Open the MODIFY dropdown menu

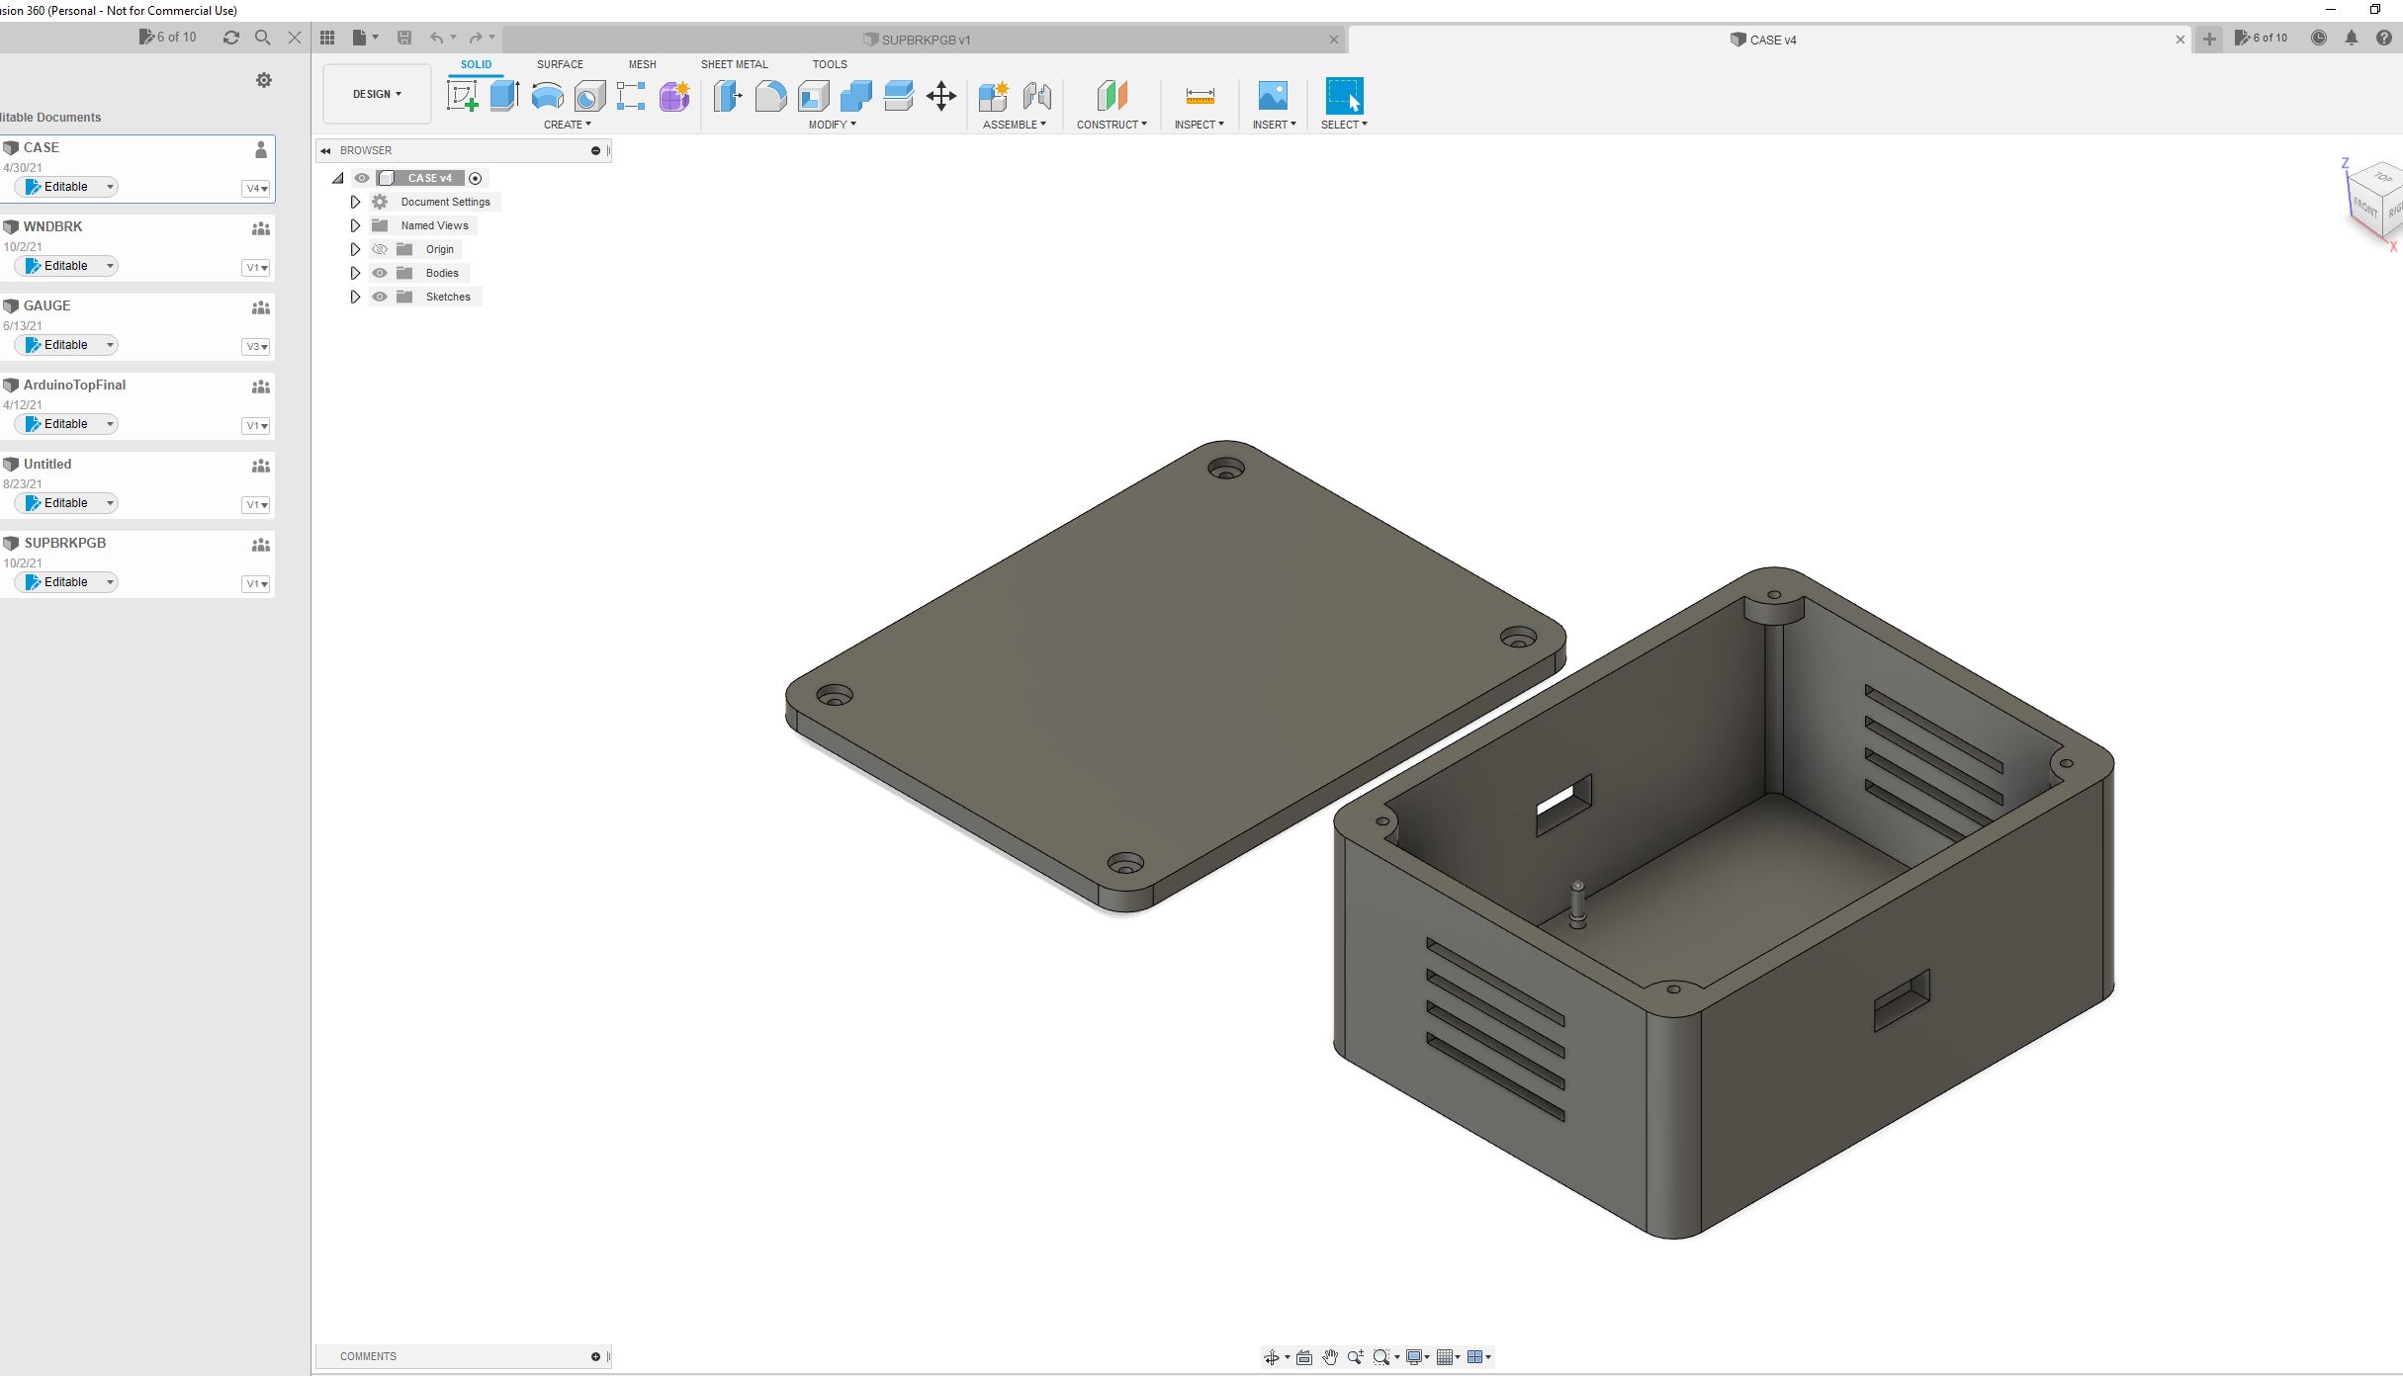(832, 125)
